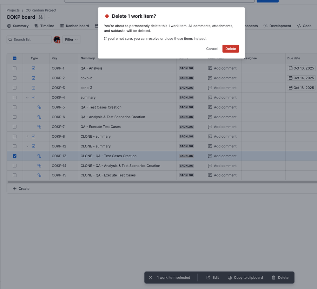The width and height of the screenshot is (317, 289).
Task: Uncheck the COKP-13 row checkbox
Action: 15,156
